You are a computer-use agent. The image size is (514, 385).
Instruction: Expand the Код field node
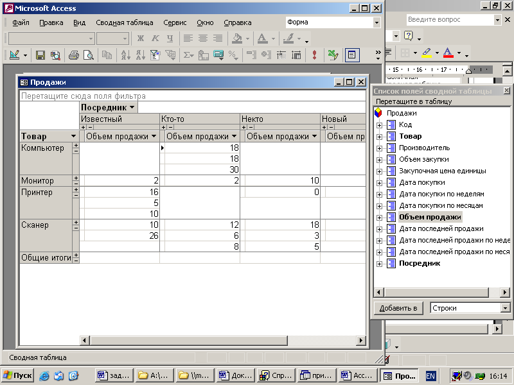click(379, 125)
